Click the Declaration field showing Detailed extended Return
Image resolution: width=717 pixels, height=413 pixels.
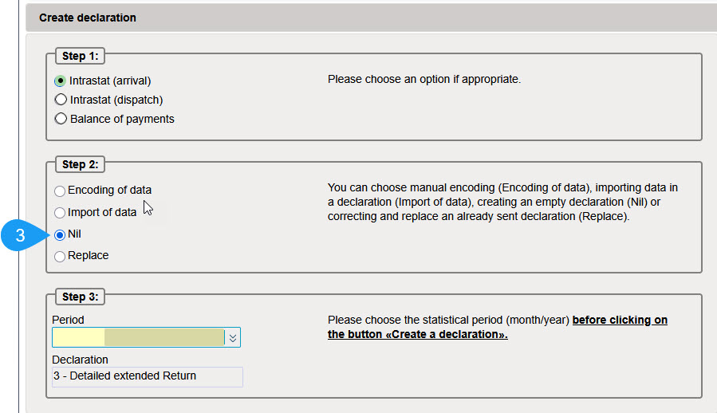pos(148,376)
